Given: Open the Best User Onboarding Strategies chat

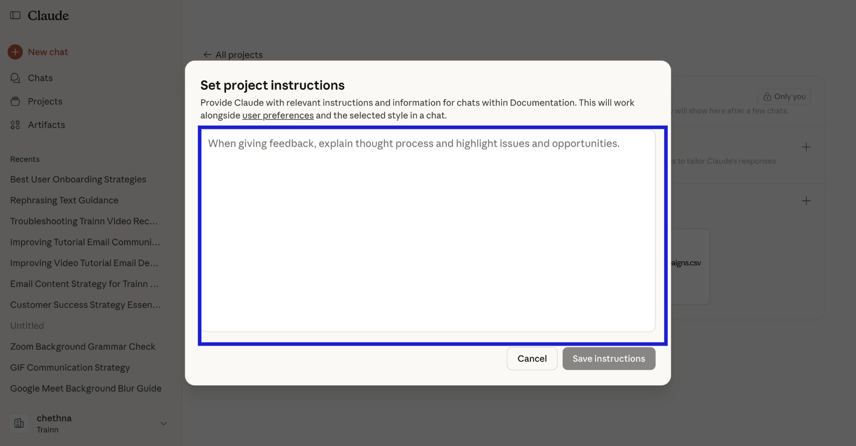Looking at the screenshot, I should [78, 179].
